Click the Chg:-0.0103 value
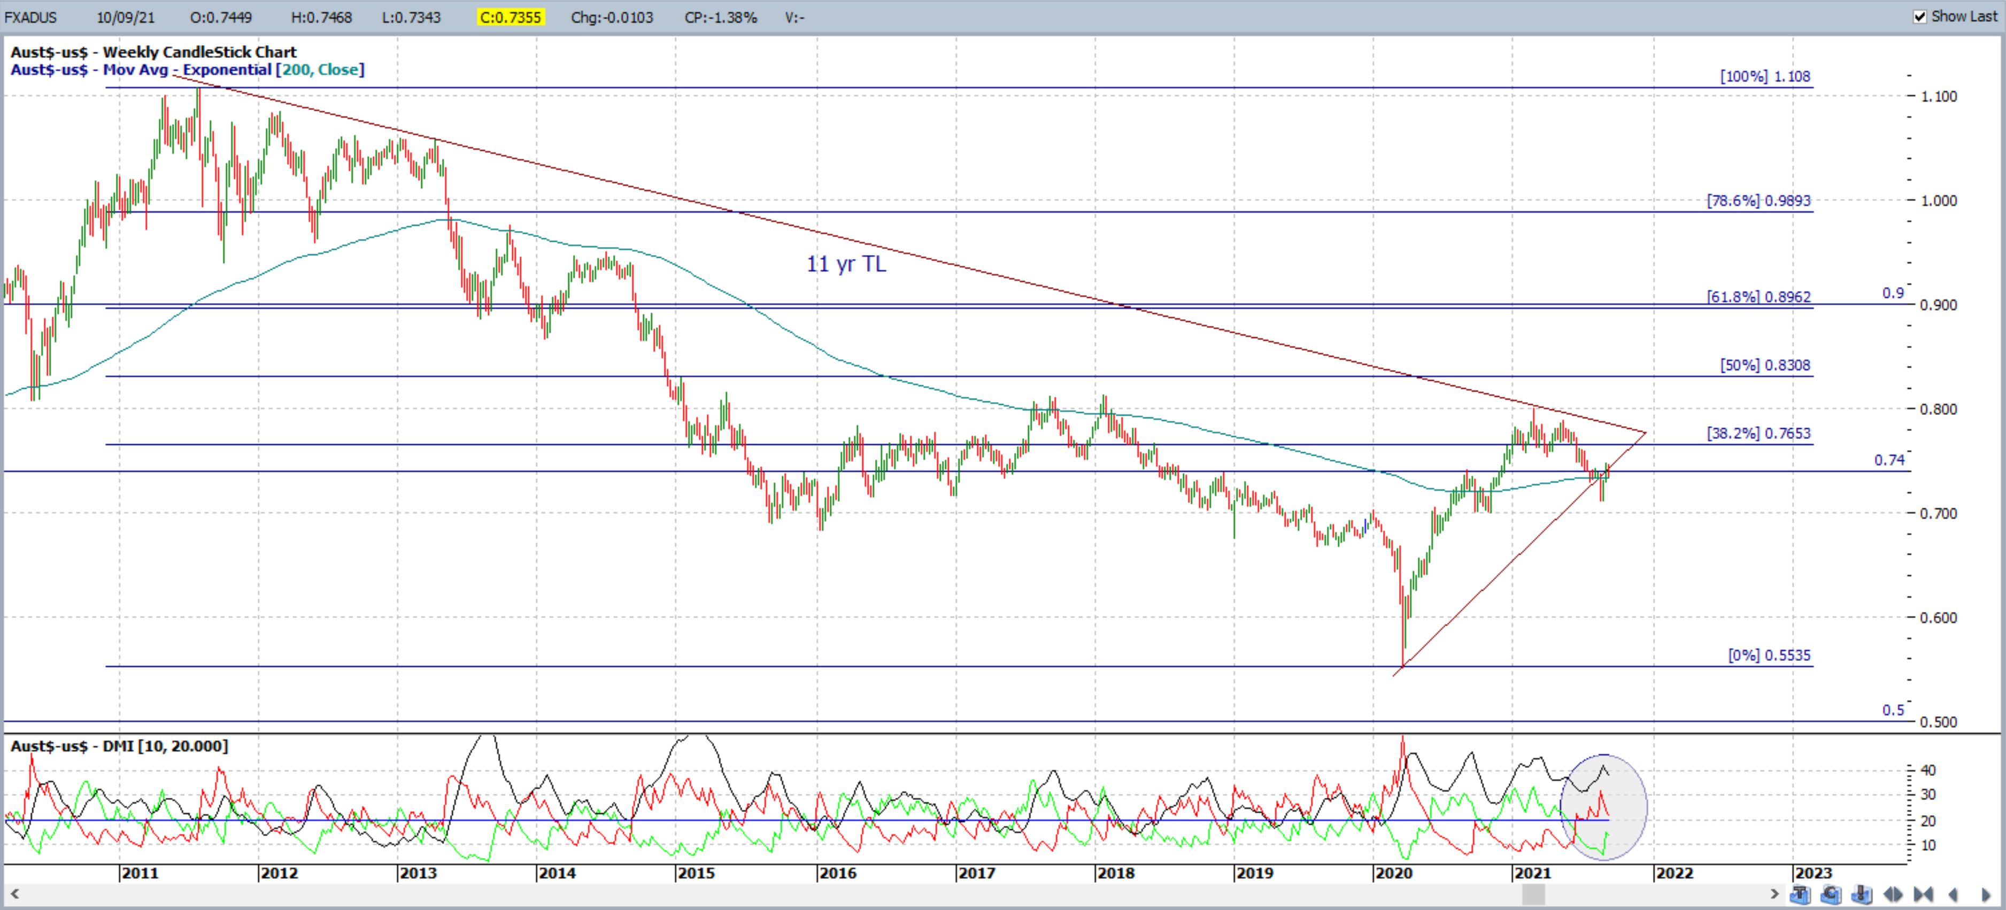This screenshot has height=910, width=2006. click(612, 17)
